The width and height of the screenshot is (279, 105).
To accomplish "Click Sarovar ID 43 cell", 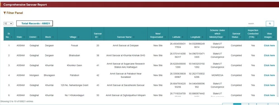I will point(98,85).
